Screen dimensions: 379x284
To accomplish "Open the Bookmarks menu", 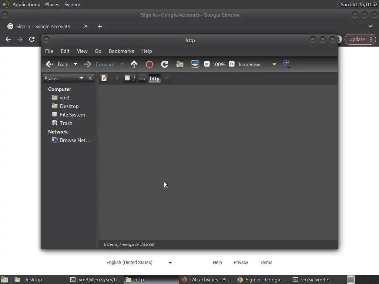I will tap(121, 51).
